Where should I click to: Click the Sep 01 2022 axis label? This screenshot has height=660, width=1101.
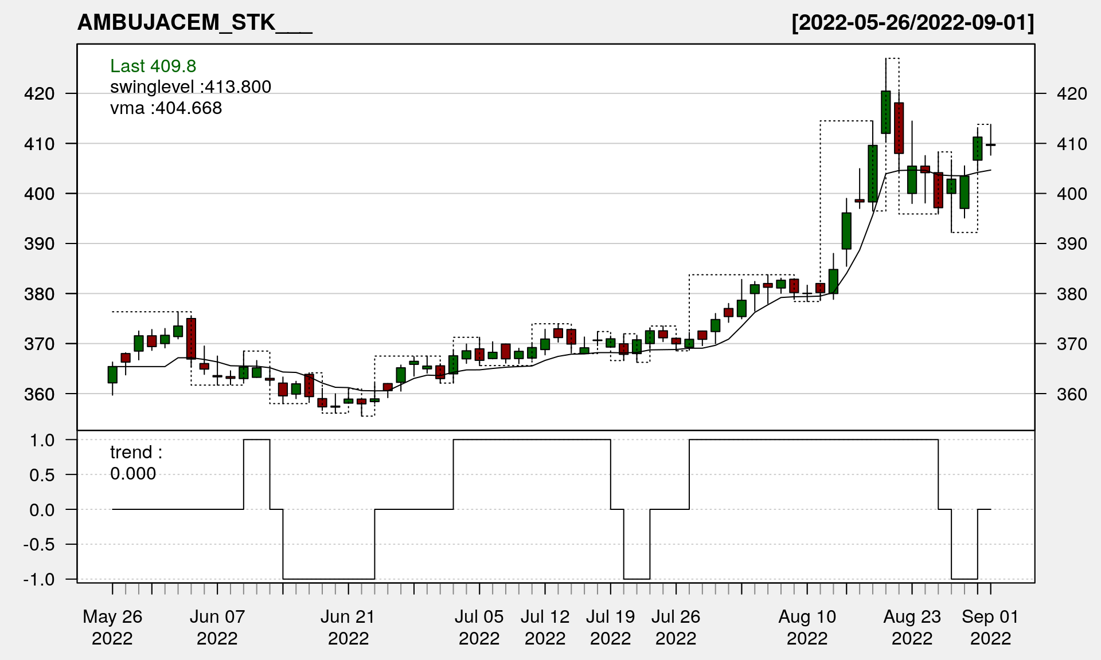990,627
